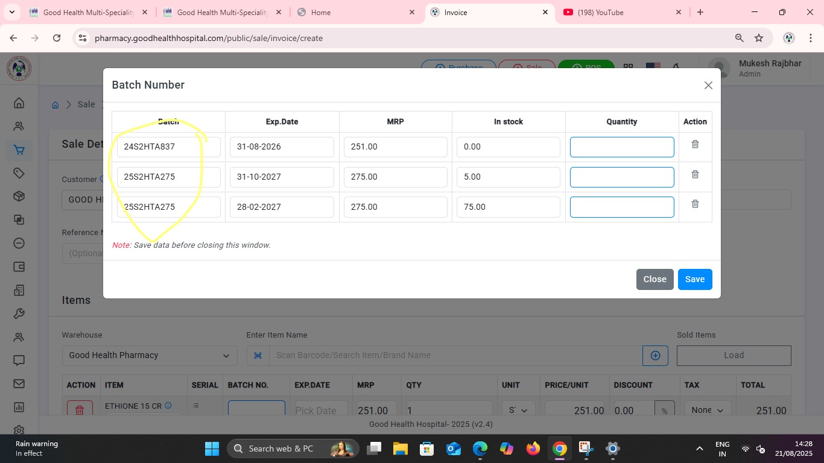
Task: Click the red delete button for ETHIONE 15 CR
Action: pyautogui.click(x=80, y=408)
